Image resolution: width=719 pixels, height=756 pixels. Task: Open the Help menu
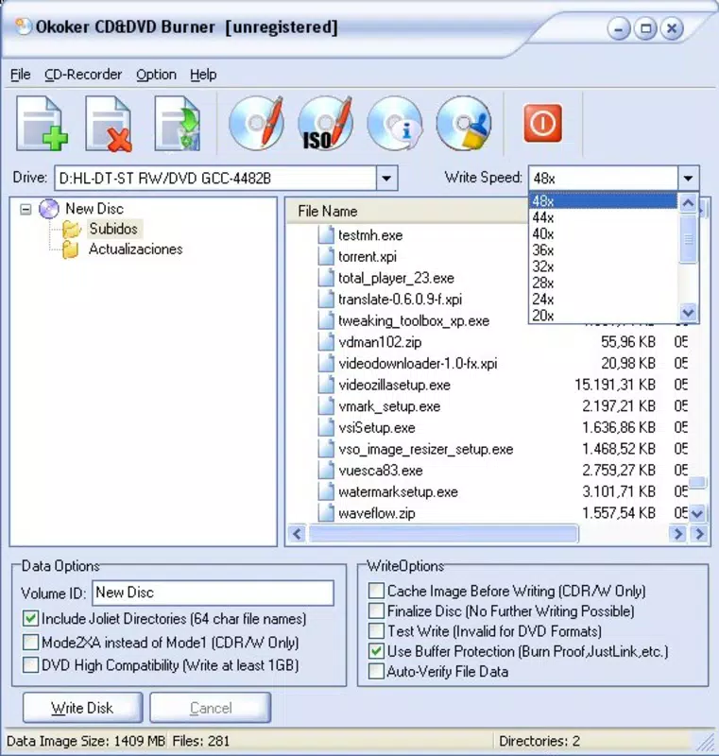coord(203,75)
